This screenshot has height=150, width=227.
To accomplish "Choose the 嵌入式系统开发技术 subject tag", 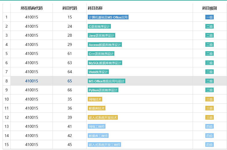I will pyautogui.click(x=103, y=118).
